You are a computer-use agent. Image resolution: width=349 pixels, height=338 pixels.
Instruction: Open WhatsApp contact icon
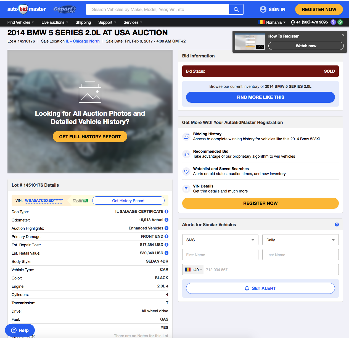340,22
